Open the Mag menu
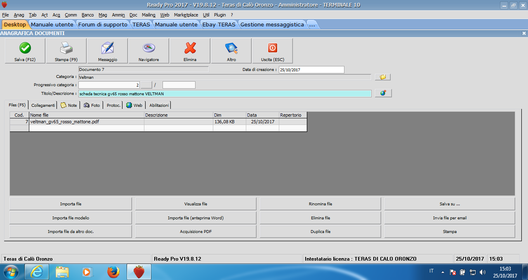The height and width of the screenshot is (280, 528). pos(103,15)
